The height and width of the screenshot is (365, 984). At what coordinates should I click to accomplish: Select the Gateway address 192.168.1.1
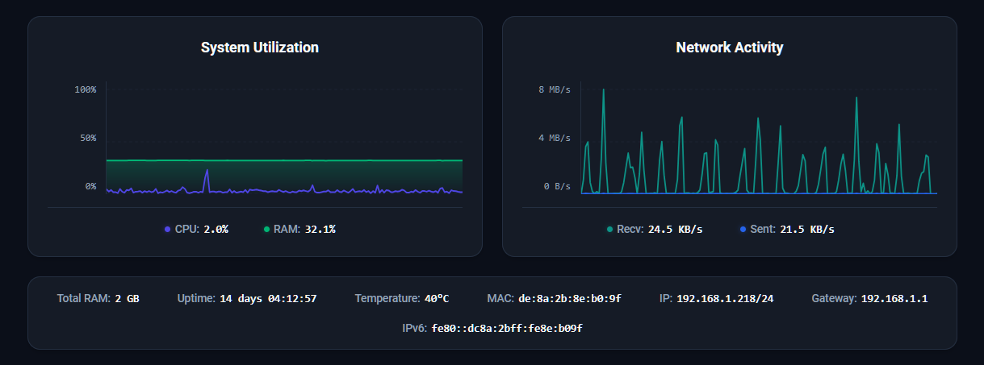coord(894,299)
